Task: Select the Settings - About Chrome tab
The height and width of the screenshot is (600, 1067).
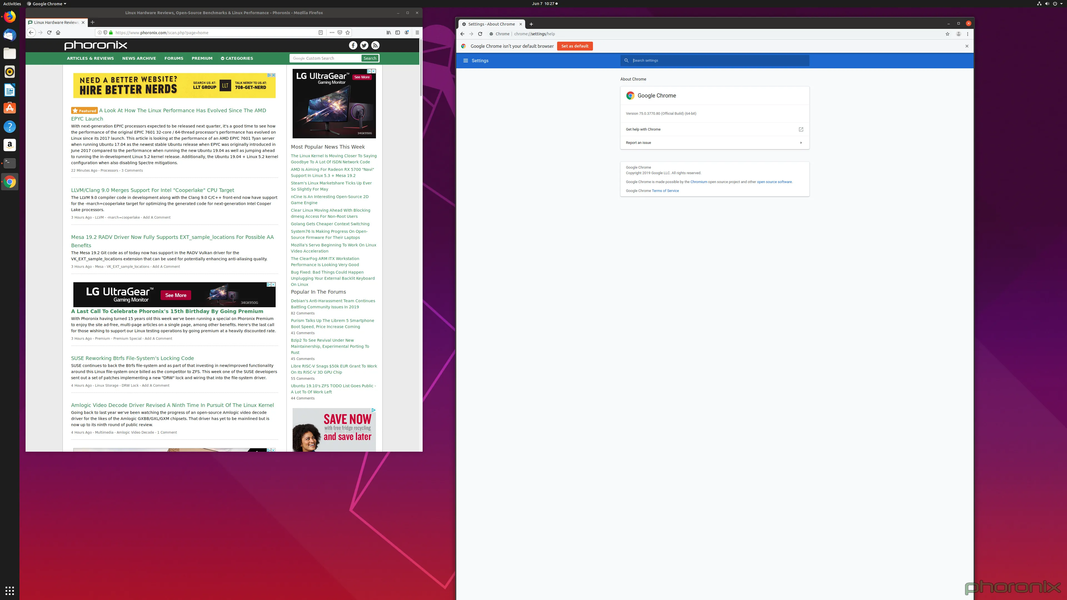Action: [492, 24]
